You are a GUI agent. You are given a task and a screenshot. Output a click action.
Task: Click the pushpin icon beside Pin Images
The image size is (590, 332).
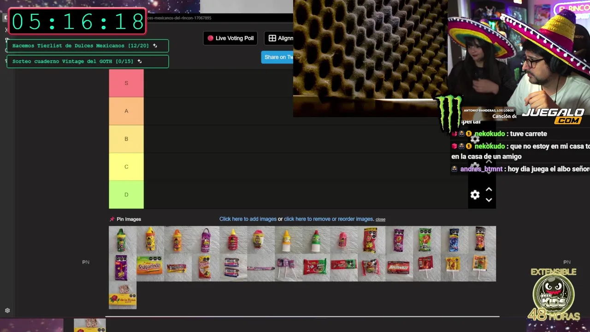point(112,219)
